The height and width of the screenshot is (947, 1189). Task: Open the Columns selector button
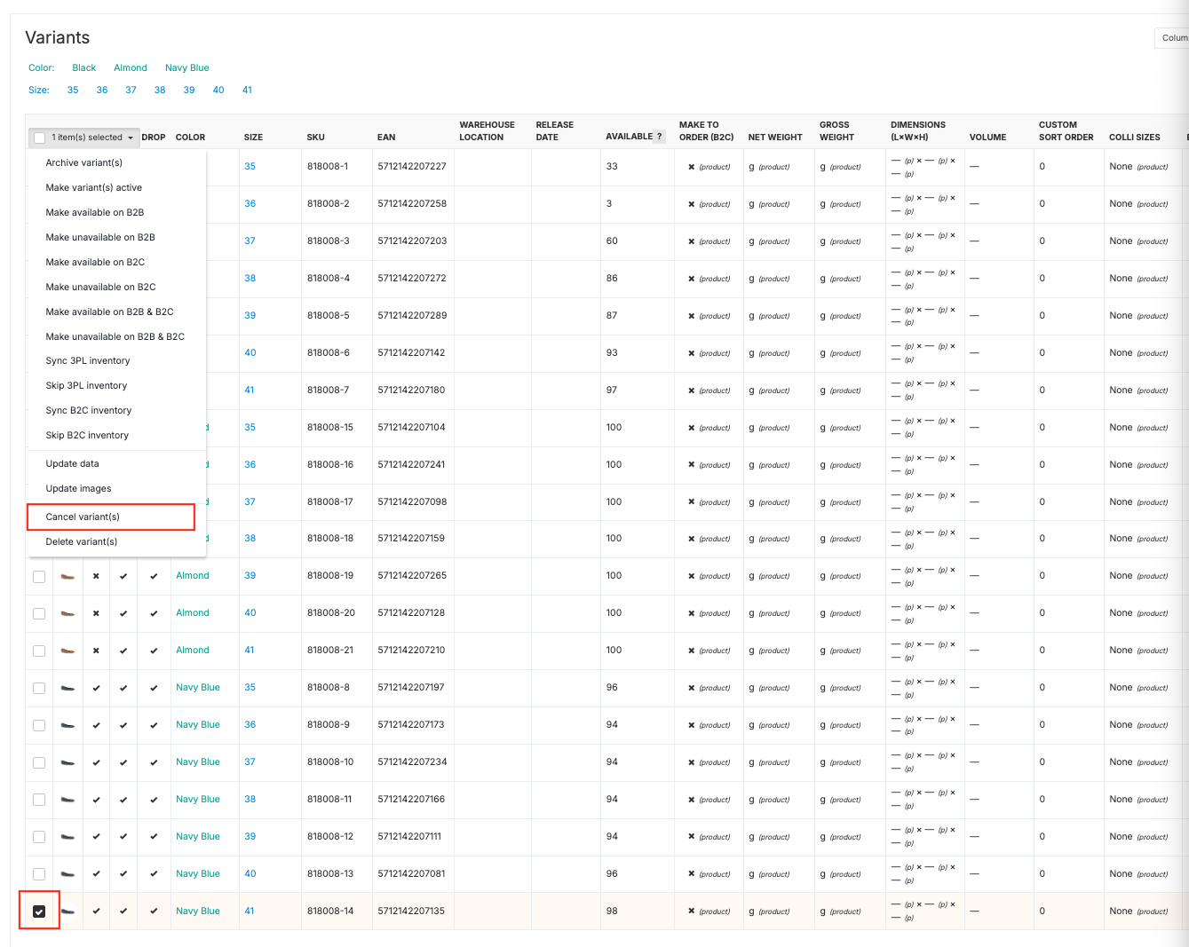click(x=1173, y=37)
